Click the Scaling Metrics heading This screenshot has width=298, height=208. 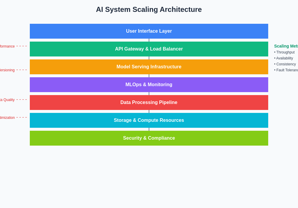(x=285, y=46)
